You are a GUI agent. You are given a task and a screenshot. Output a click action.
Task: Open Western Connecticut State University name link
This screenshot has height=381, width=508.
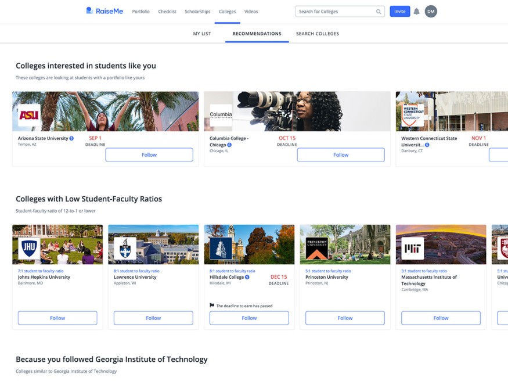[429, 142]
